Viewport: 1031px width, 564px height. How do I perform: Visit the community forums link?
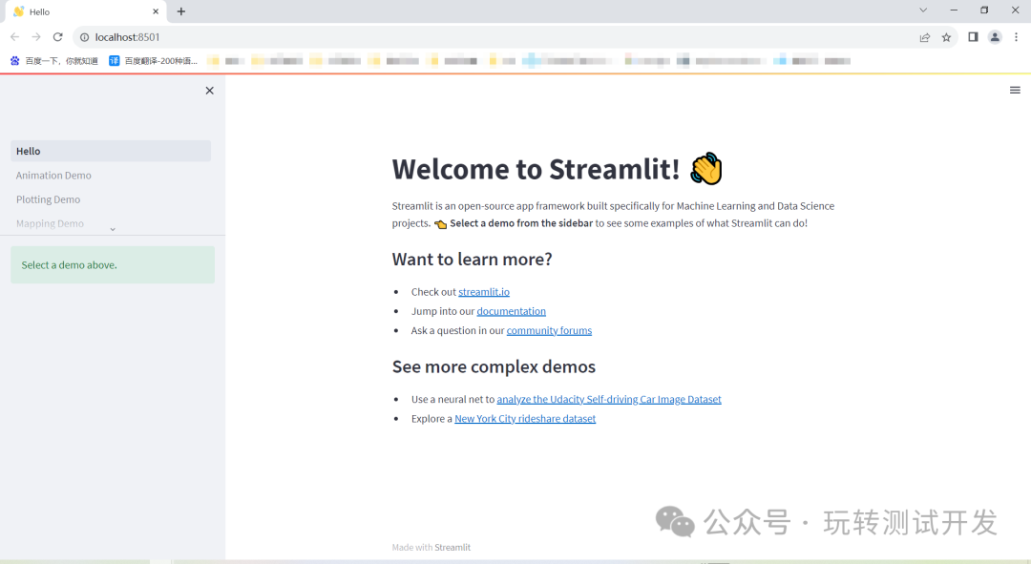549,330
